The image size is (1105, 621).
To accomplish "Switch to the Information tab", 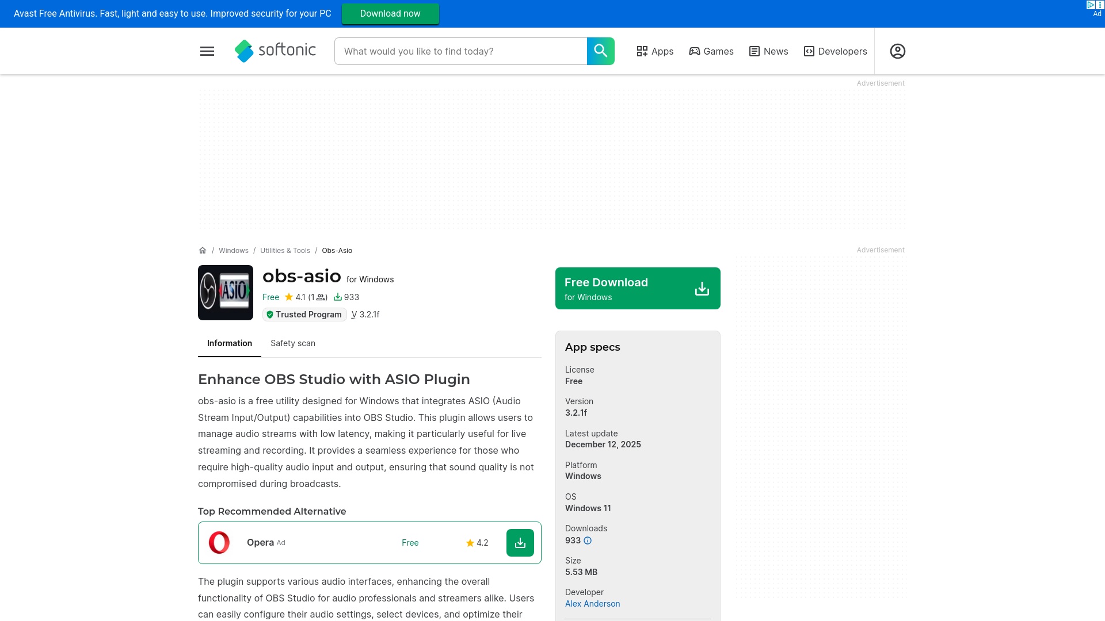I will 230,343.
